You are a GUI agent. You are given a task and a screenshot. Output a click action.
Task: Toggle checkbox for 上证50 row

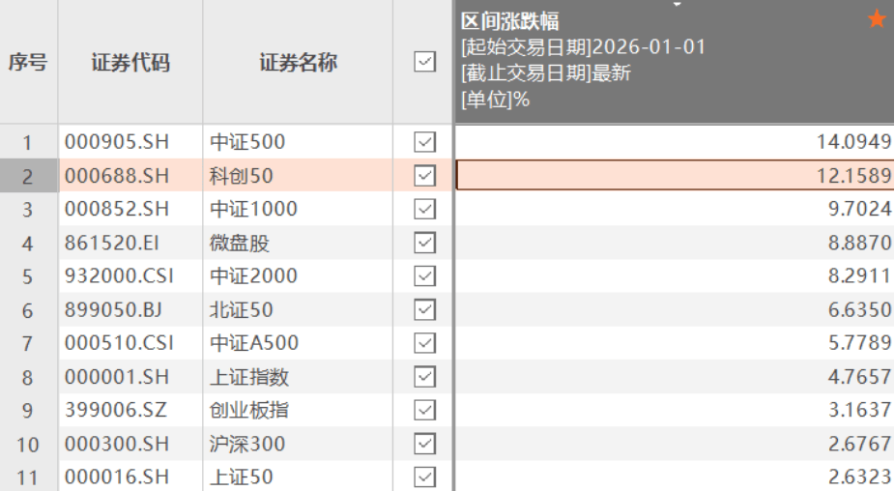point(424,477)
